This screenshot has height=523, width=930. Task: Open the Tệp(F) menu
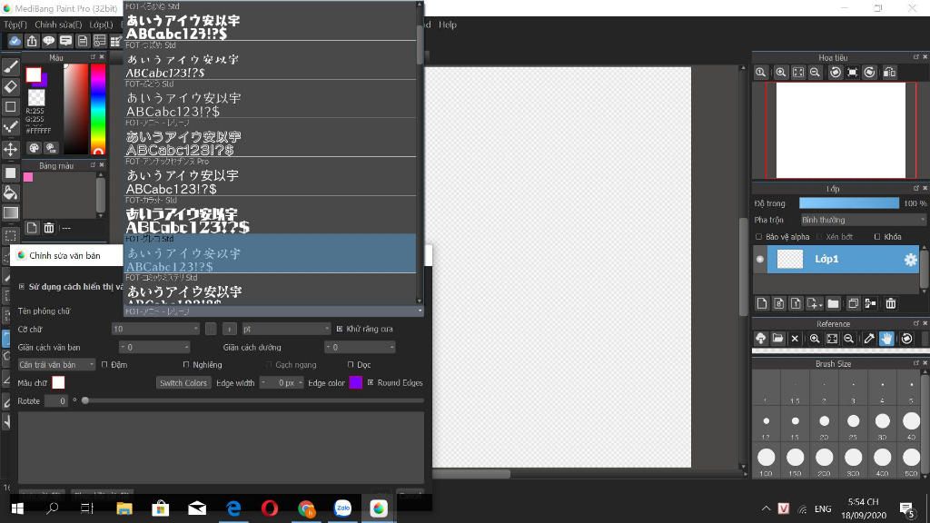point(15,25)
